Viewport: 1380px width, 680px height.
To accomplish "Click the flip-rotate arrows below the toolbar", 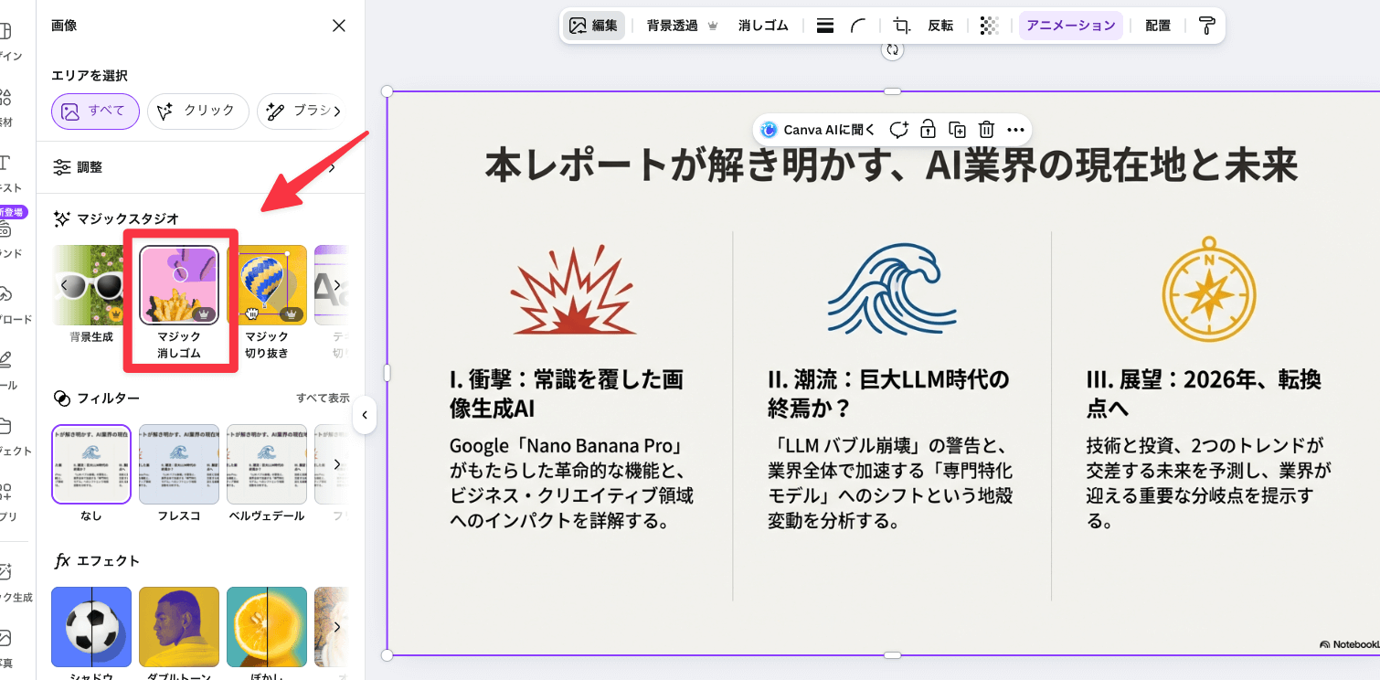I will (893, 51).
